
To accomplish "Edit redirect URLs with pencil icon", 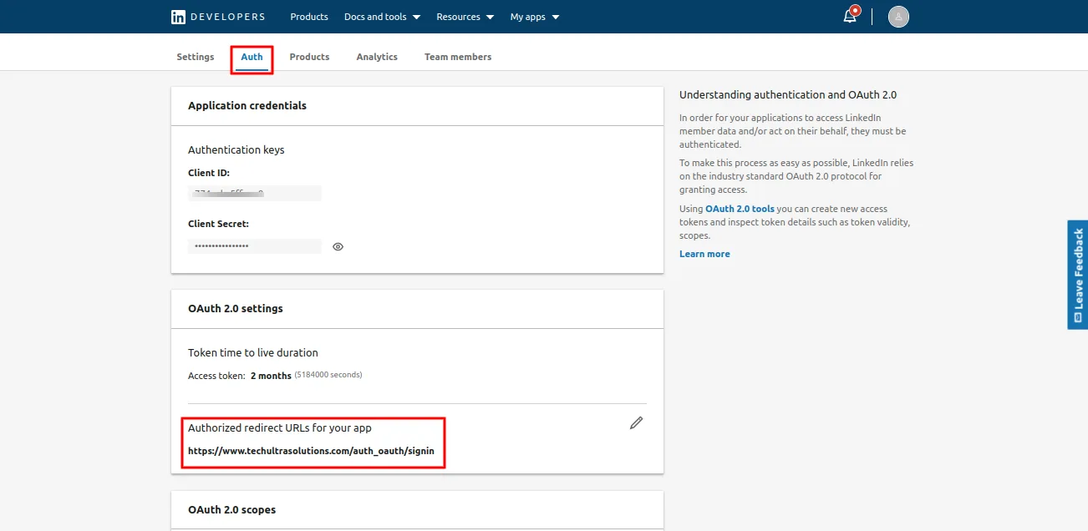I will pyautogui.click(x=637, y=422).
